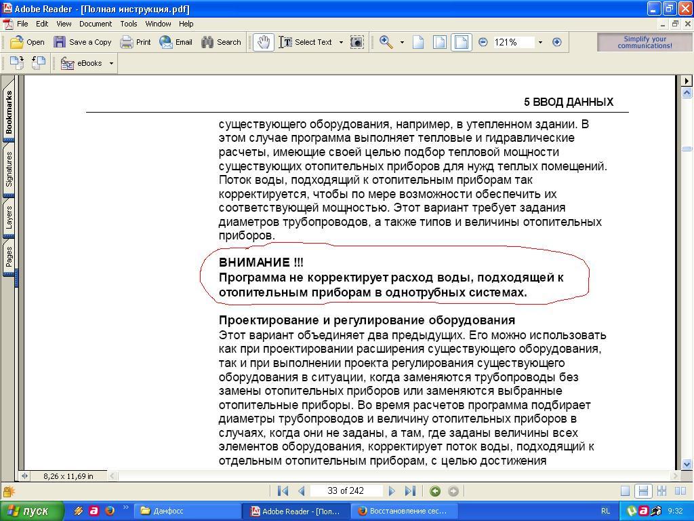Click the page number field
This screenshot has height=521, width=694.
[x=346, y=491]
